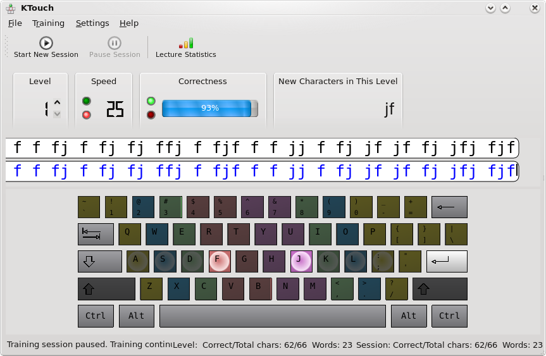
Task: Click the G key
Action: coord(247,261)
